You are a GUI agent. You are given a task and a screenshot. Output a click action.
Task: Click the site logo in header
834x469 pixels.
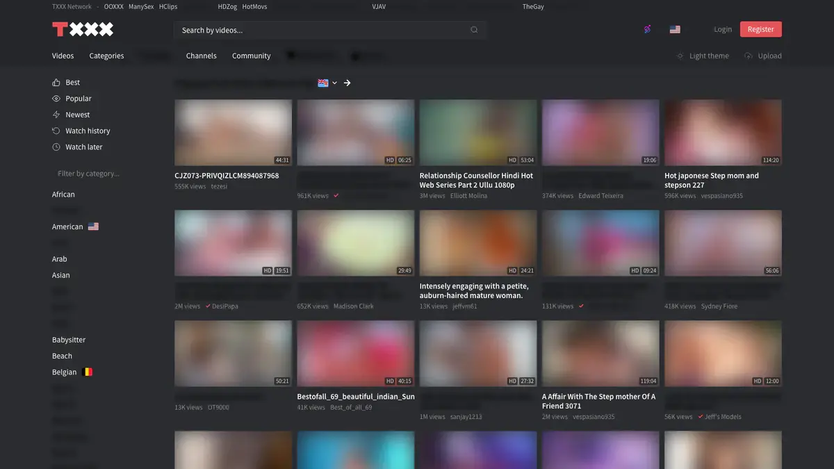(83, 29)
